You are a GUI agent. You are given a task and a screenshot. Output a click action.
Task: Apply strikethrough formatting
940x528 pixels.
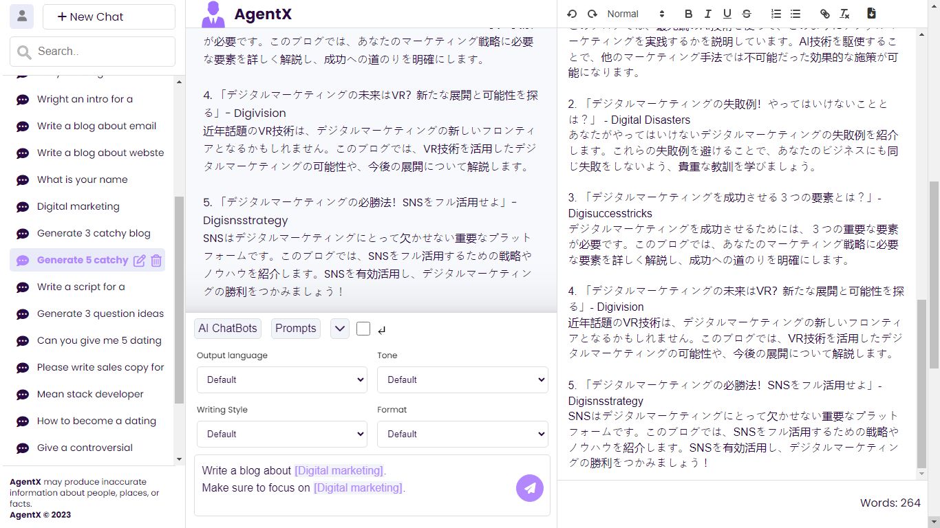pyautogui.click(x=745, y=14)
